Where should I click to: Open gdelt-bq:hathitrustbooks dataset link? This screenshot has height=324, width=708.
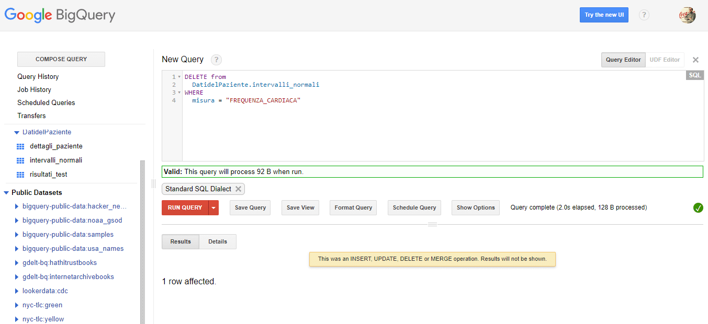click(60, 263)
